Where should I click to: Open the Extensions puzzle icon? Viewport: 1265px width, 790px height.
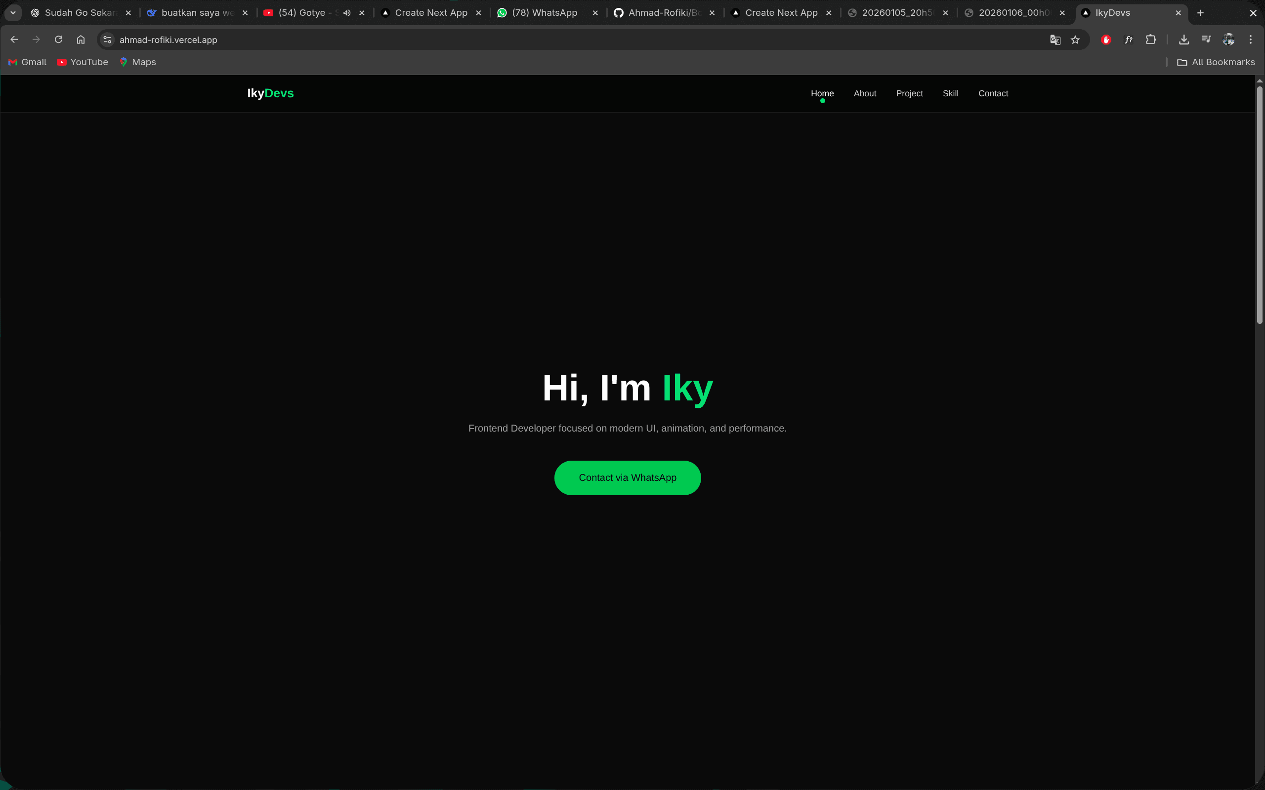click(1150, 39)
